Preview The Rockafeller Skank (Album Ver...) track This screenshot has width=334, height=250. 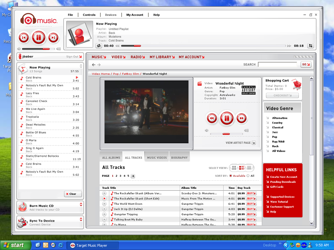104,193
